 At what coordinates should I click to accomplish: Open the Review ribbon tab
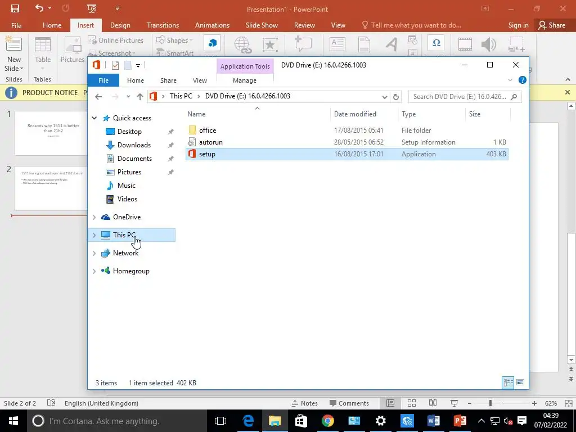(304, 25)
